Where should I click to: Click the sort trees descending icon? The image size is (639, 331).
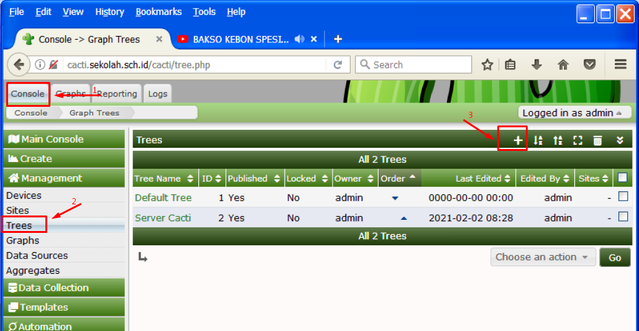(558, 140)
